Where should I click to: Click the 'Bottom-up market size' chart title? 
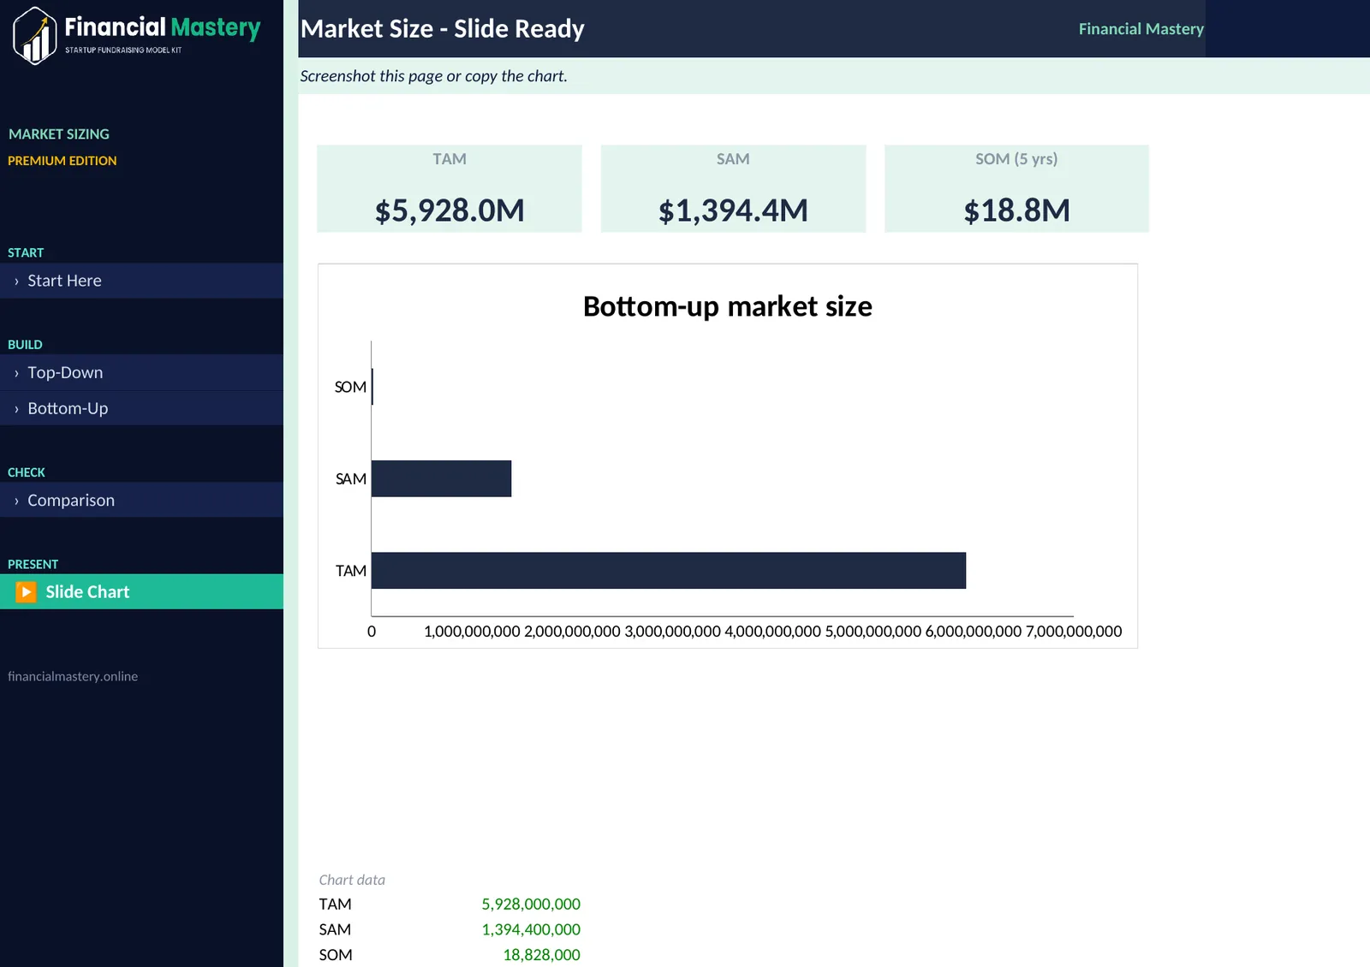coord(728,306)
